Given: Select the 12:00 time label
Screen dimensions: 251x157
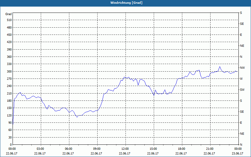Looking at the screenshot, I should pyautogui.click(x=125, y=149).
